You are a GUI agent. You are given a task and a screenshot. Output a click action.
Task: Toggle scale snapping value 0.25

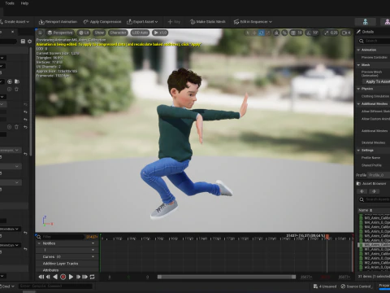(330, 33)
